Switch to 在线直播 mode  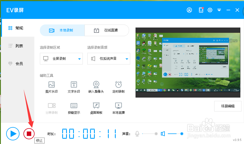click(107, 30)
